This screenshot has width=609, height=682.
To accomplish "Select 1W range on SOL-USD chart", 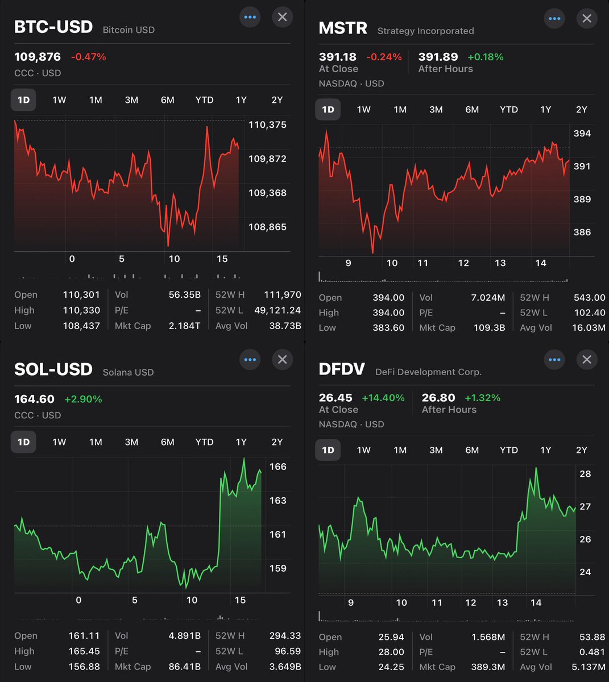I will click(59, 442).
